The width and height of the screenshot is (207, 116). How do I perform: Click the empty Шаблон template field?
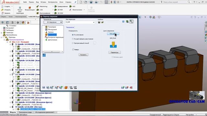pyautogui.click(x=112, y=22)
